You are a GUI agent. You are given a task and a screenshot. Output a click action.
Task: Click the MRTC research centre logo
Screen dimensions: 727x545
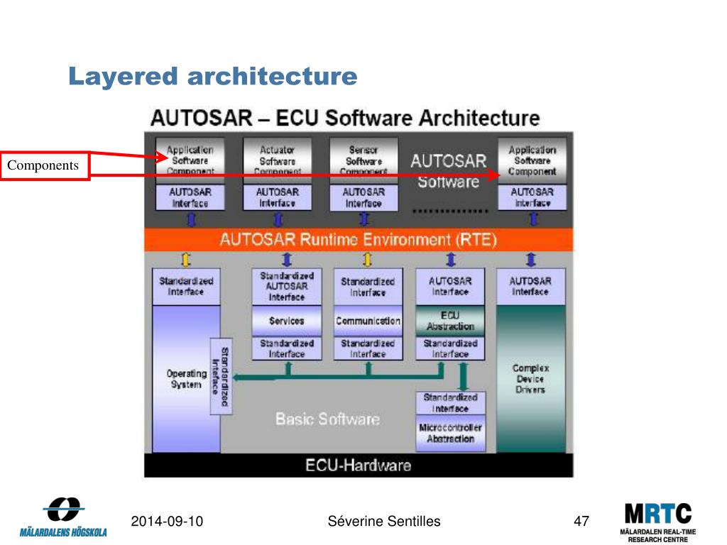[658, 523]
